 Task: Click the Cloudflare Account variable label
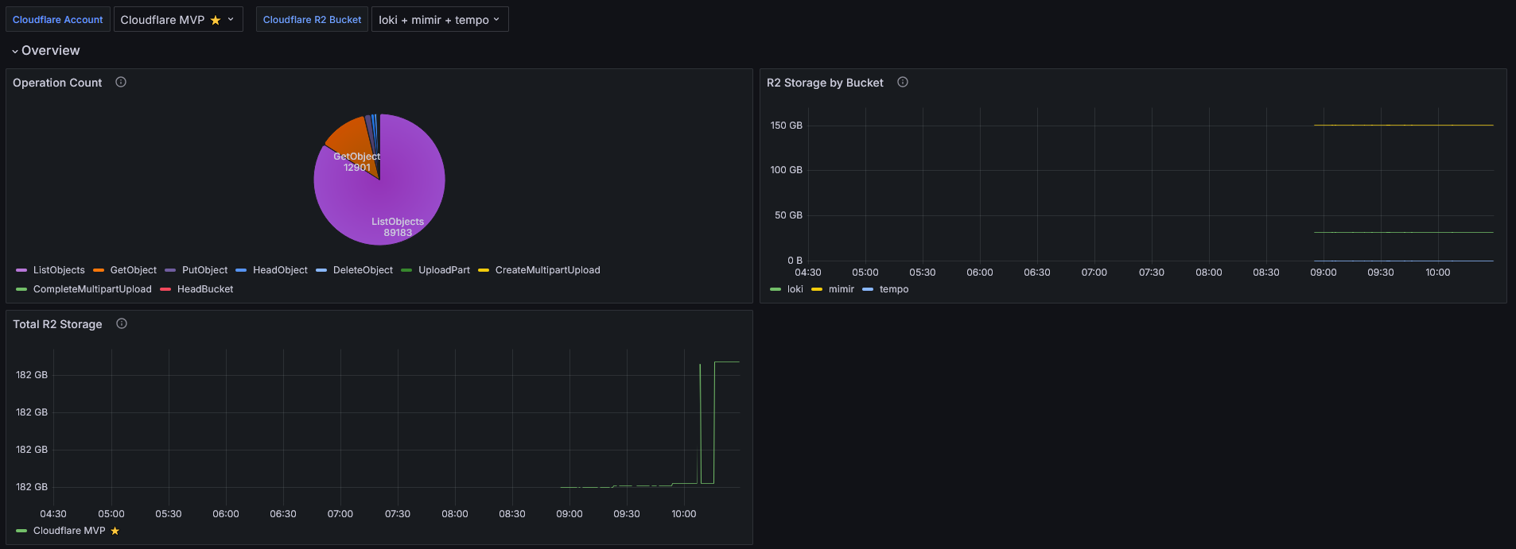click(x=58, y=20)
